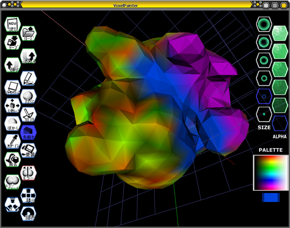Select the 球体 sphere tool
The image size is (290, 228).
point(29,97)
